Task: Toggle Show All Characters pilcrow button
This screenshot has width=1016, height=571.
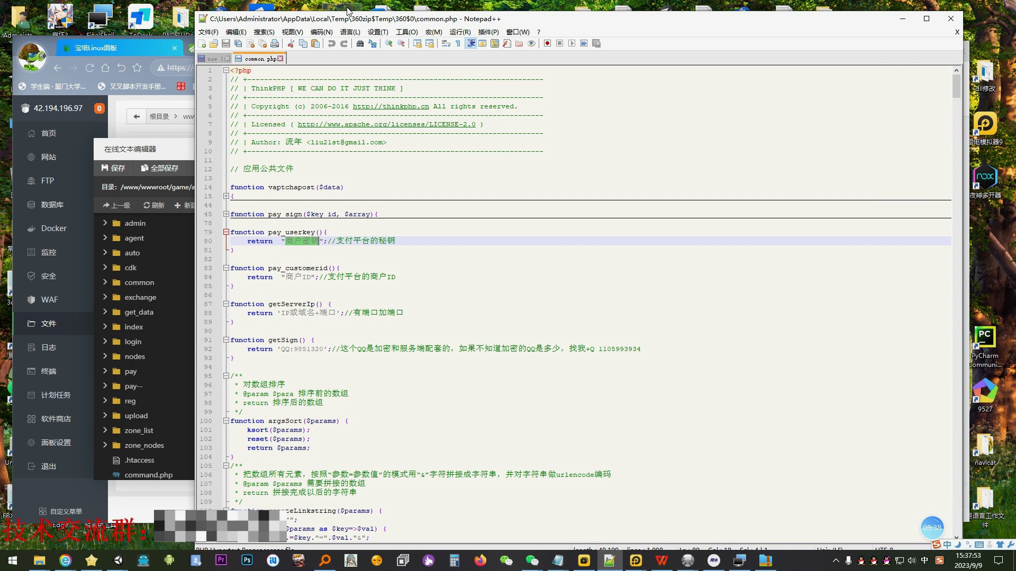Action: click(458, 43)
